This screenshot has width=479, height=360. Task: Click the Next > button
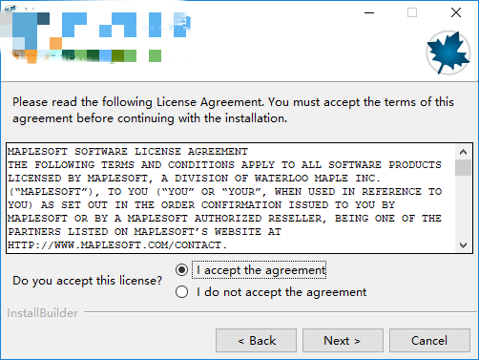(343, 341)
